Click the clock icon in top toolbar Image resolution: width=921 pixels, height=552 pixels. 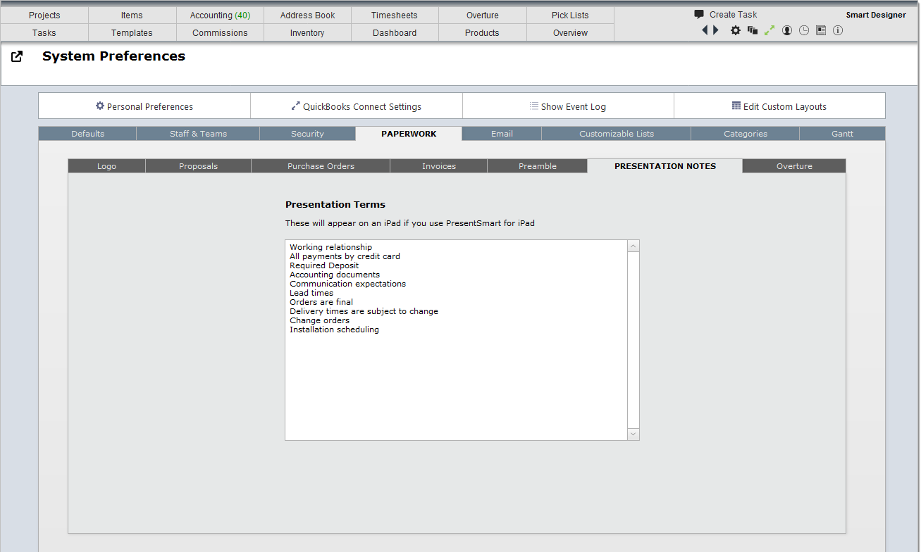click(804, 30)
